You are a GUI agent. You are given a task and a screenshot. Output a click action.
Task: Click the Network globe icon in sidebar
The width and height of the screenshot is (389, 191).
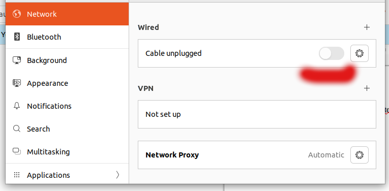(17, 14)
